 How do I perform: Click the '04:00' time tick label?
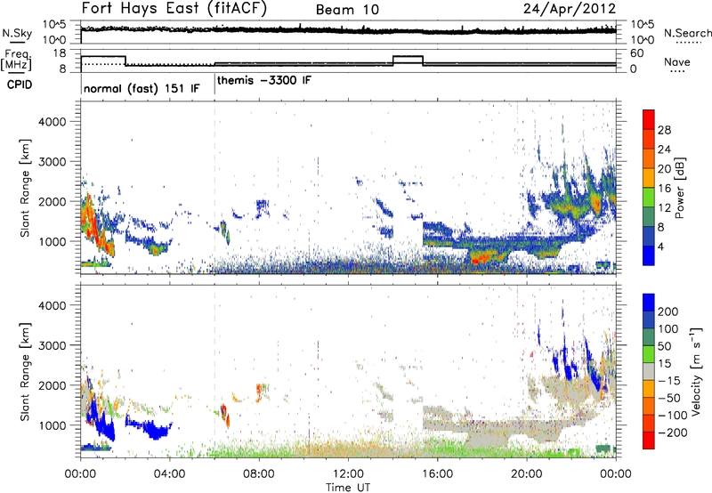click(169, 474)
